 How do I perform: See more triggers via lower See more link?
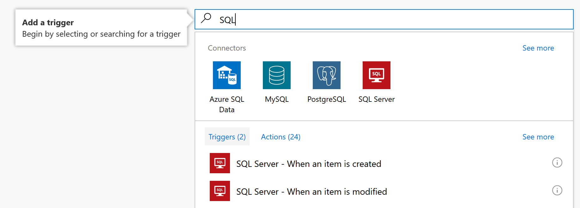coord(538,137)
